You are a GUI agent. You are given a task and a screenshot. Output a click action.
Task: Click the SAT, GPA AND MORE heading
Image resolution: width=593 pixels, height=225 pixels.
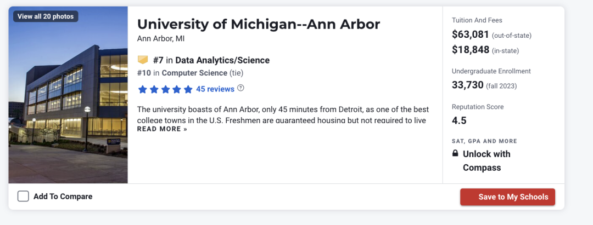click(x=484, y=141)
